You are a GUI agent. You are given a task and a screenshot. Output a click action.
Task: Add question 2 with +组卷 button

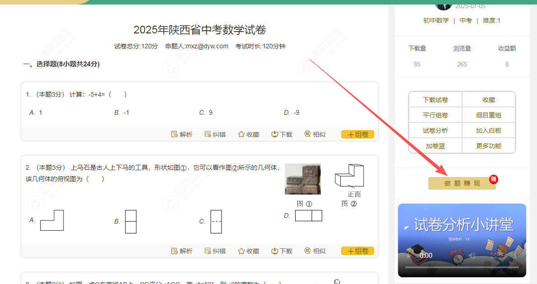tap(357, 251)
